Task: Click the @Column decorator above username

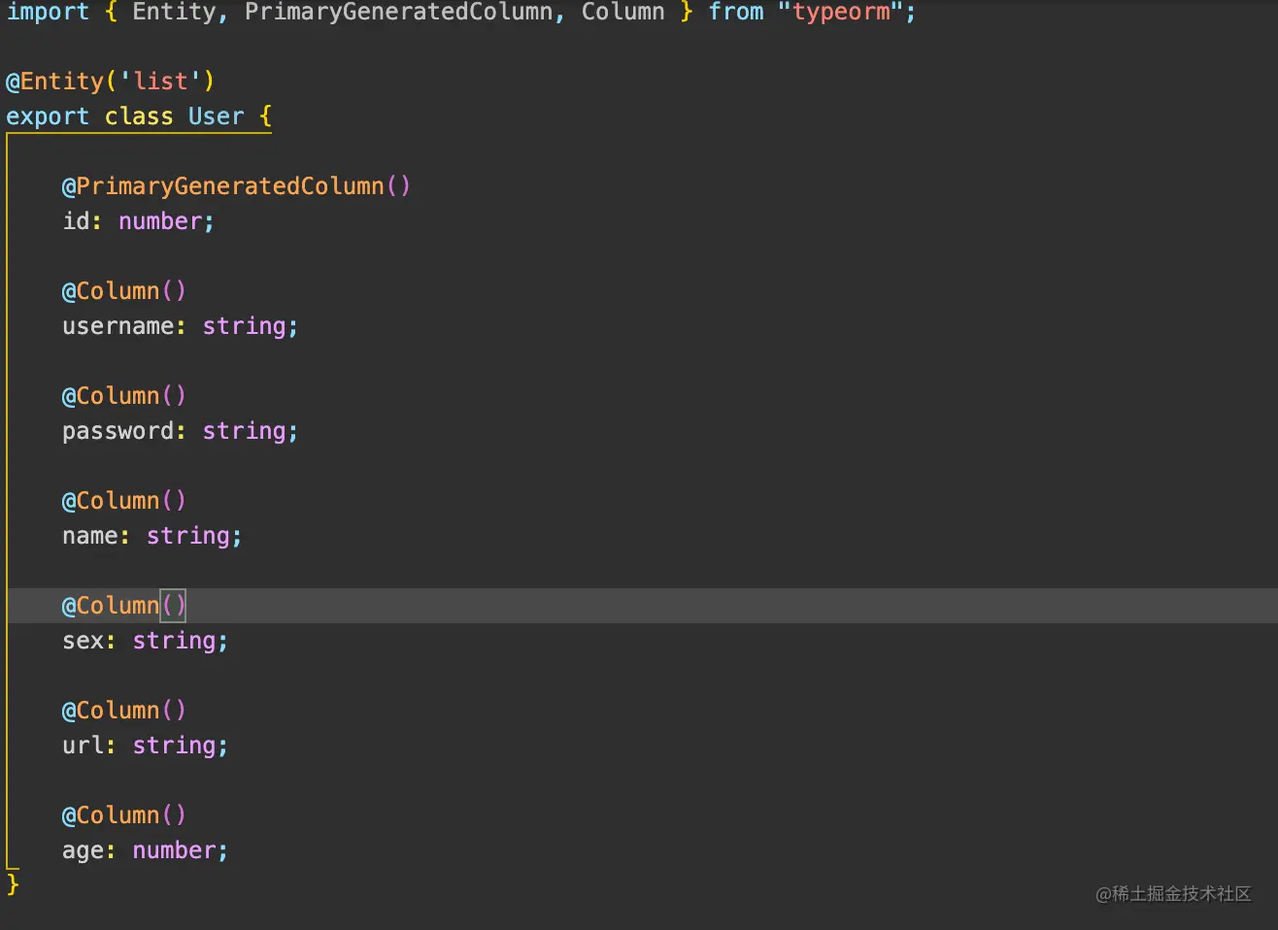Action: [x=124, y=290]
